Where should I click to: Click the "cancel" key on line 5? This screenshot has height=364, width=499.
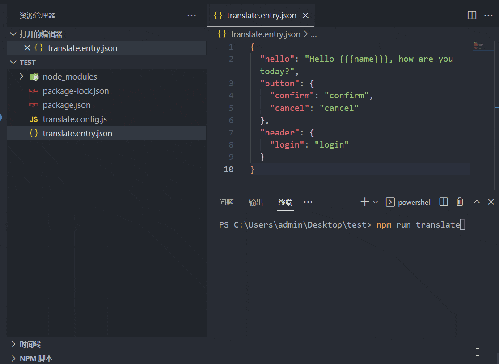coord(290,108)
